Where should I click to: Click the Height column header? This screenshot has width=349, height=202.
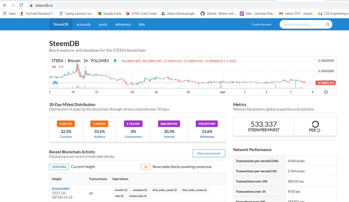point(57,179)
